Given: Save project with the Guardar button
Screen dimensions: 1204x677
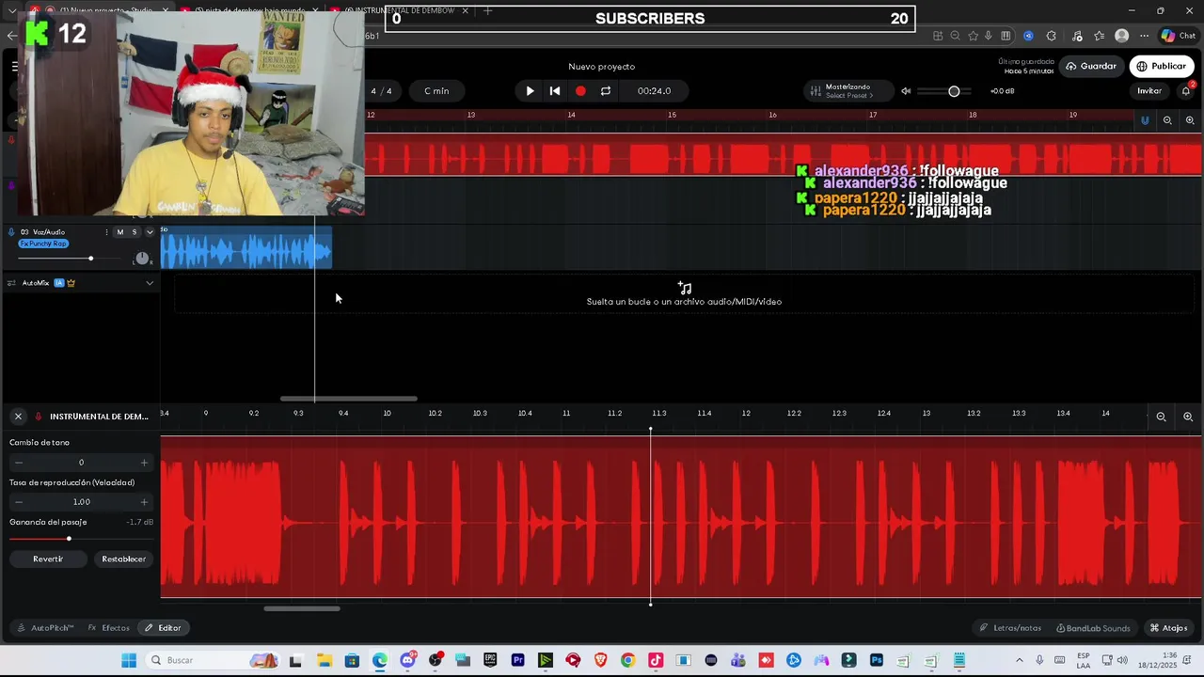Looking at the screenshot, I should coord(1090,66).
